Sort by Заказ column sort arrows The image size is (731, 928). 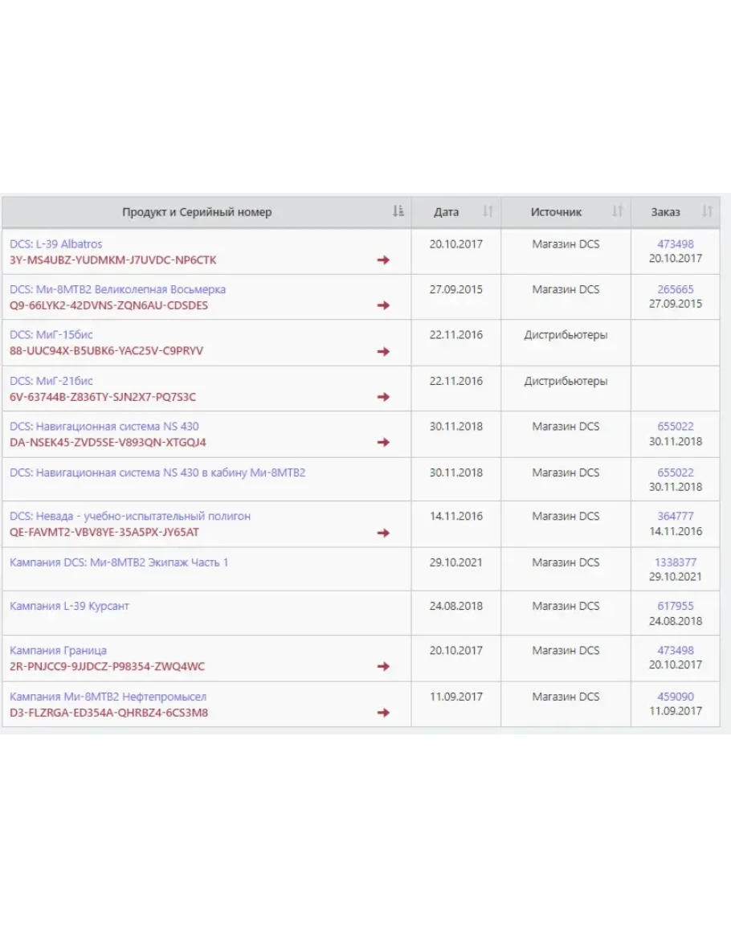click(x=707, y=212)
